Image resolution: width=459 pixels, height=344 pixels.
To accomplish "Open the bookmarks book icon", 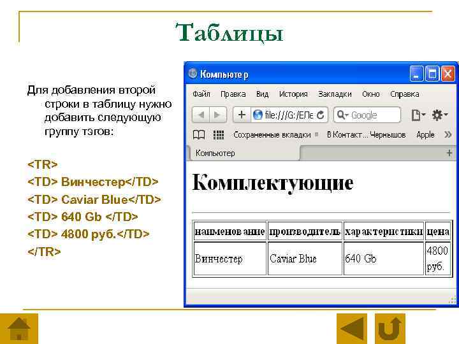I will point(199,135).
